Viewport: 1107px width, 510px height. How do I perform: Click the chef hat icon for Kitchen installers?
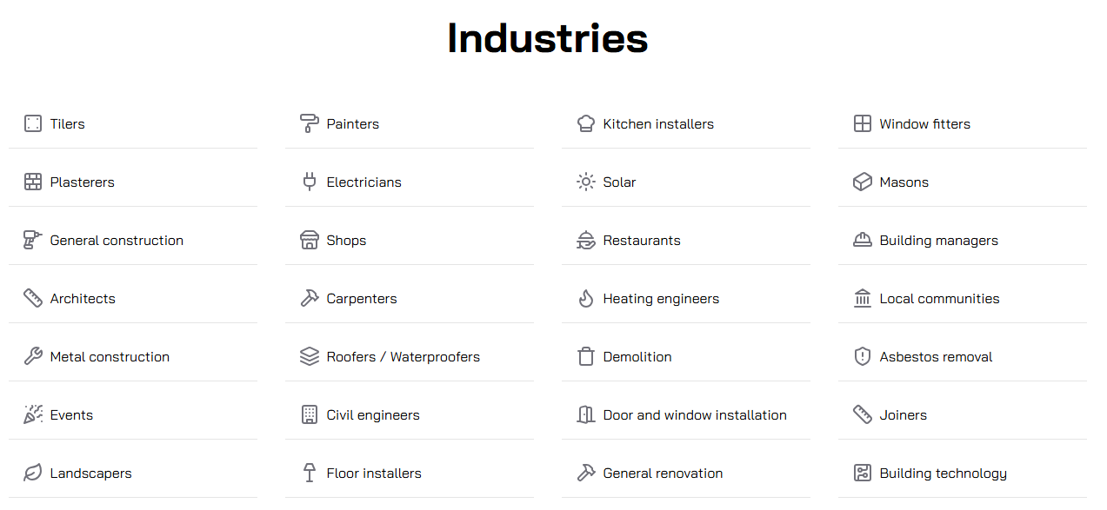click(586, 123)
